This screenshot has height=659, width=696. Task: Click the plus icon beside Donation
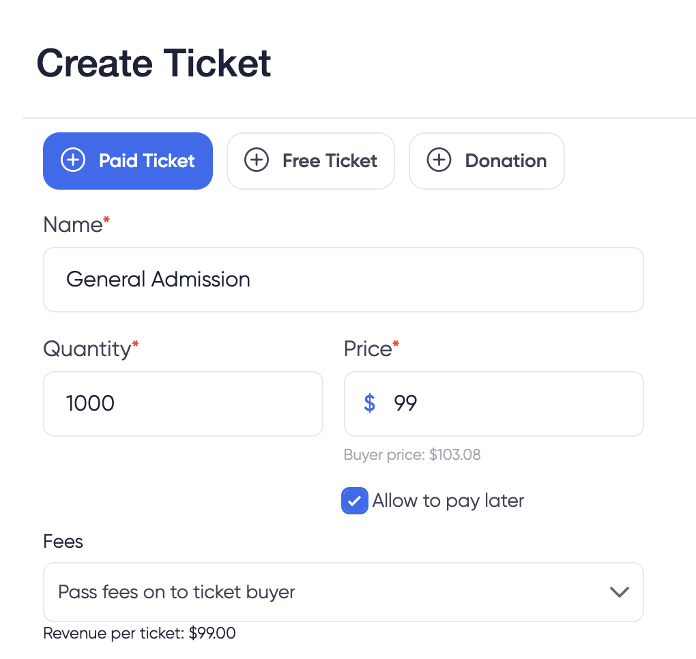click(x=439, y=160)
